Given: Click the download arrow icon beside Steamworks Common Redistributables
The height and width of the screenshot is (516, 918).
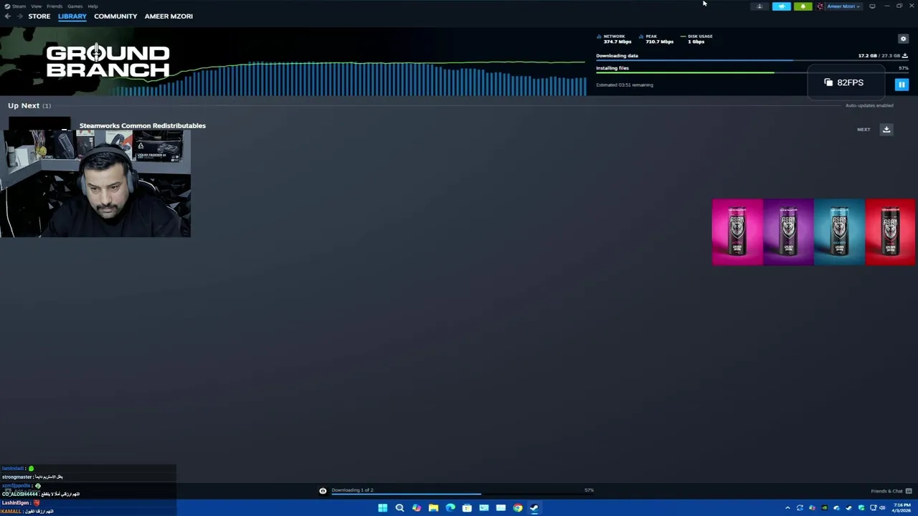Looking at the screenshot, I should tap(886, 130).
